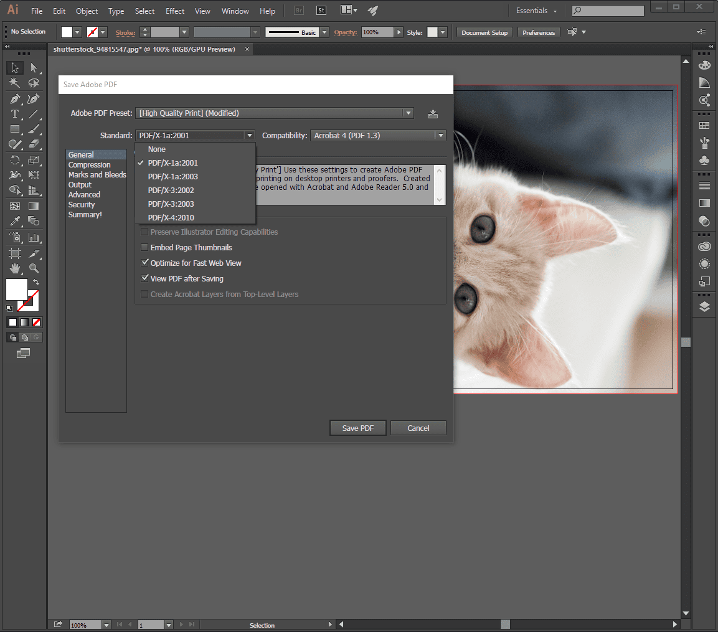Set the color mode to solid Color
The height and width of the screenshot is (632, 718).
tap(13, 323)
